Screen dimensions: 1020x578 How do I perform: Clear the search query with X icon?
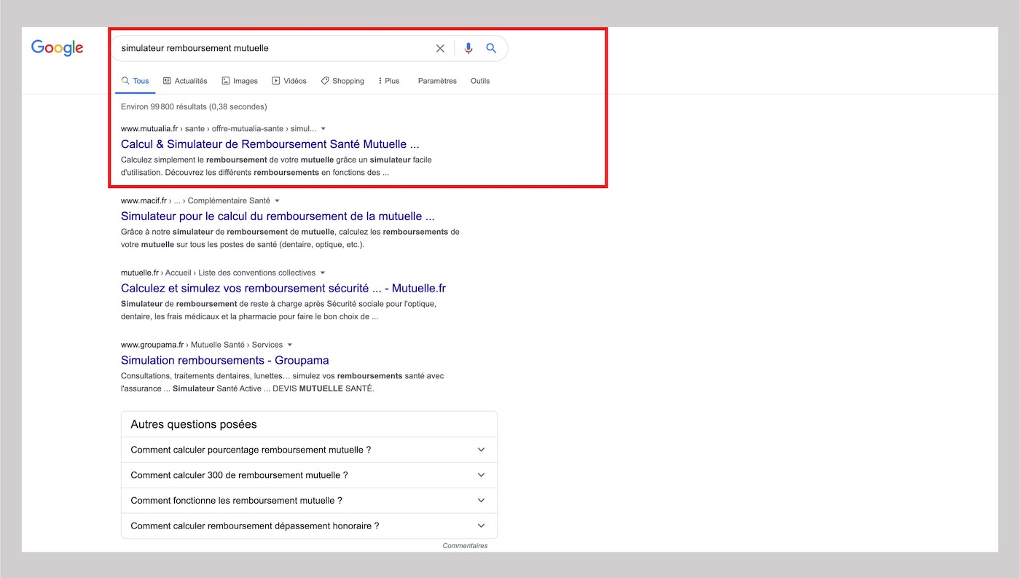click(x=440, y=48)
